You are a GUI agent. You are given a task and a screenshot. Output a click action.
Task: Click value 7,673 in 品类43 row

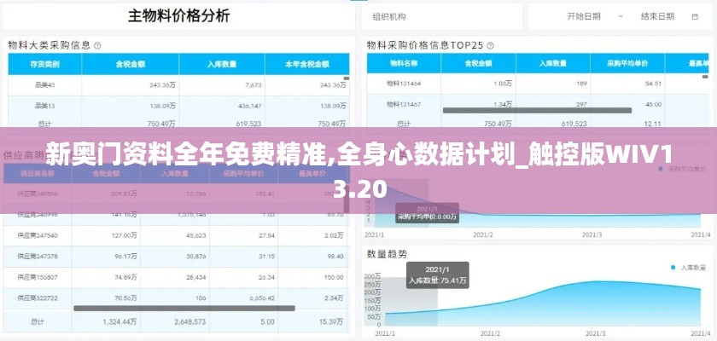tap(254, 85)
